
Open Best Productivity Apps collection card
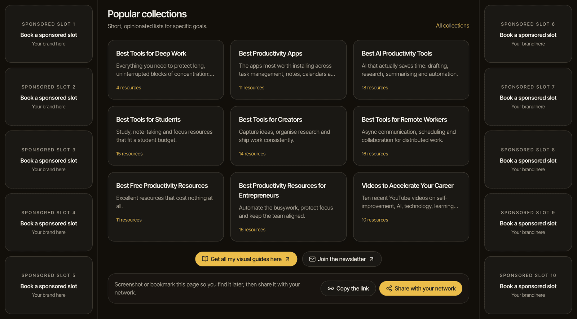pyautogui.click(x=288, y=70)
